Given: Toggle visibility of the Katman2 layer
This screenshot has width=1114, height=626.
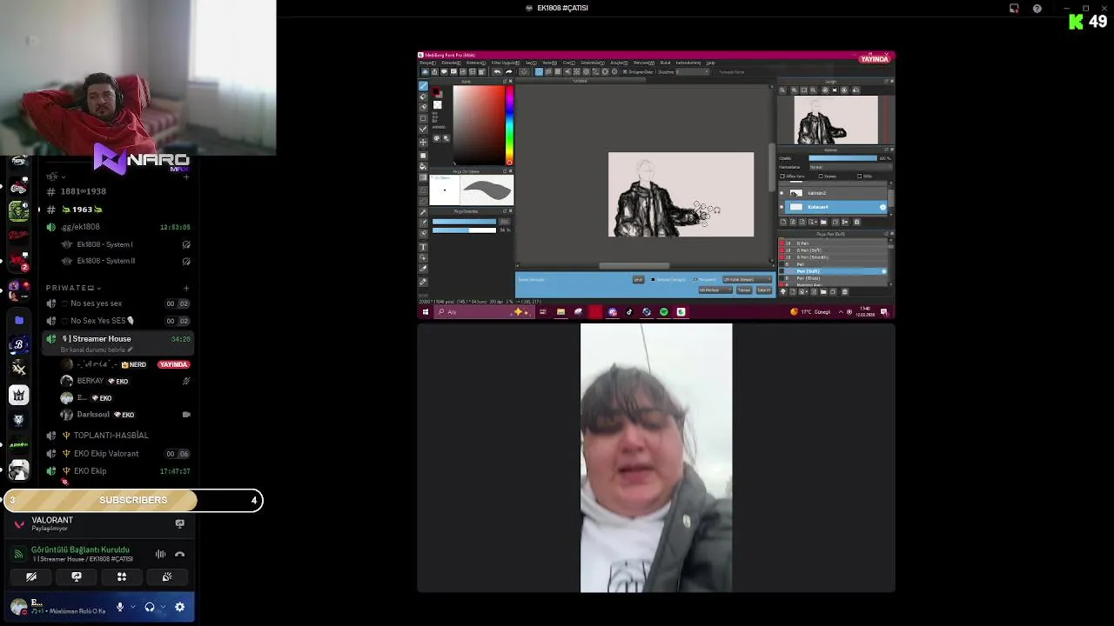Looking at the screenshot, I should click(x=782, y=193).
